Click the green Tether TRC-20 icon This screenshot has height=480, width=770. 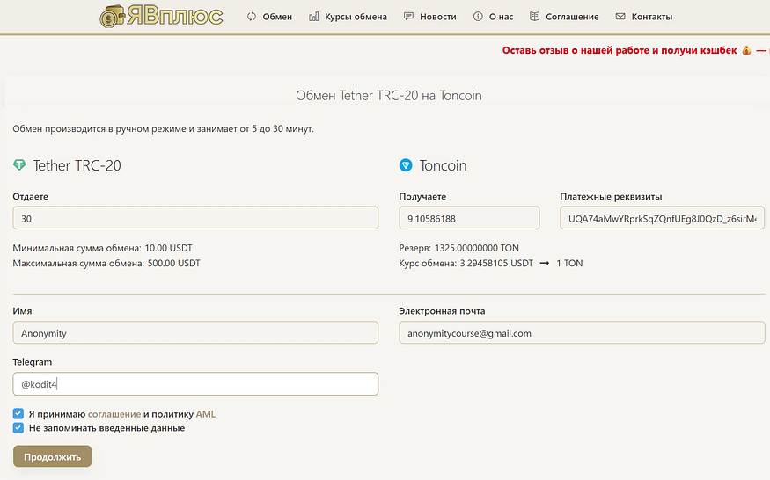click(19, 165)
